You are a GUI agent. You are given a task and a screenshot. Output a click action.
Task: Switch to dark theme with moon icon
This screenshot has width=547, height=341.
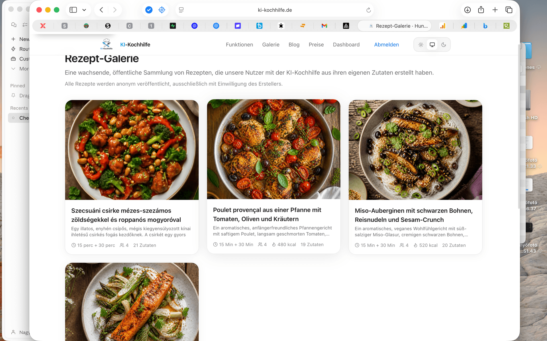tap(444, 45)
